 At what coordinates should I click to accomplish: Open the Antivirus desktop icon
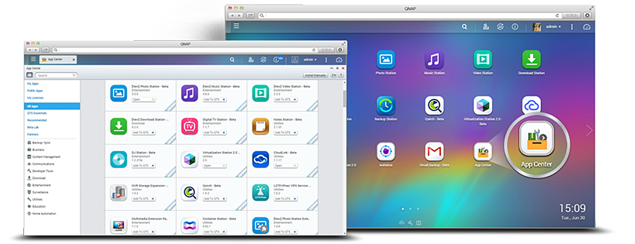tap(385, 152)
